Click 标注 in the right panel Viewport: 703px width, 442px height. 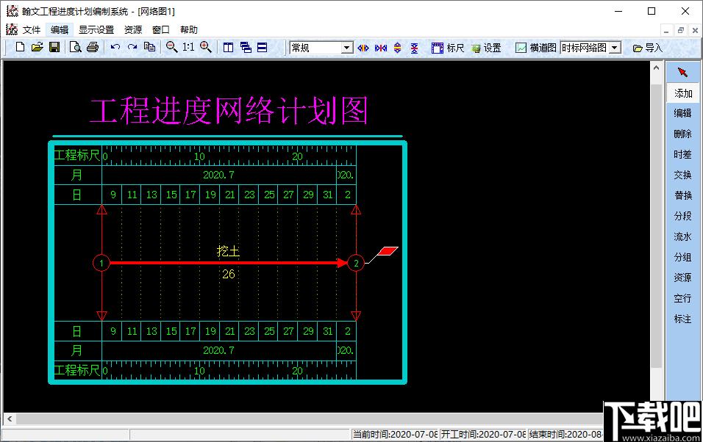tap(683, 319)
